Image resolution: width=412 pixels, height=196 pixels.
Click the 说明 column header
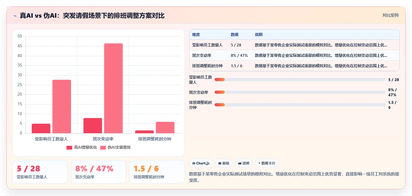pos(259,35)
